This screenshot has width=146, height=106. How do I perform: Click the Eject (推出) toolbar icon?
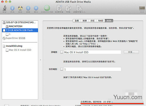[36, 8]
